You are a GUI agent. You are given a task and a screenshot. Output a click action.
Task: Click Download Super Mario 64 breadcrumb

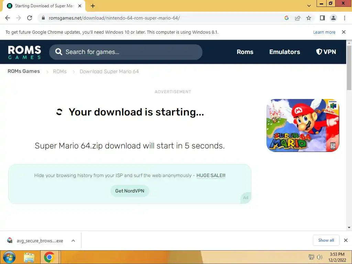(109, 71)
